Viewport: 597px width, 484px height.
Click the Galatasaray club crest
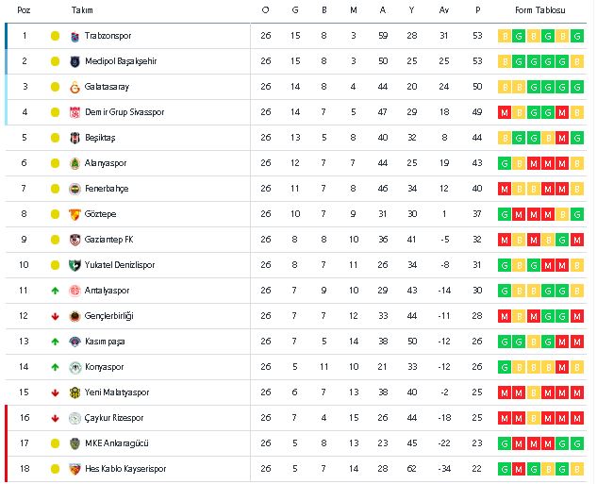[x=75, y=87]
